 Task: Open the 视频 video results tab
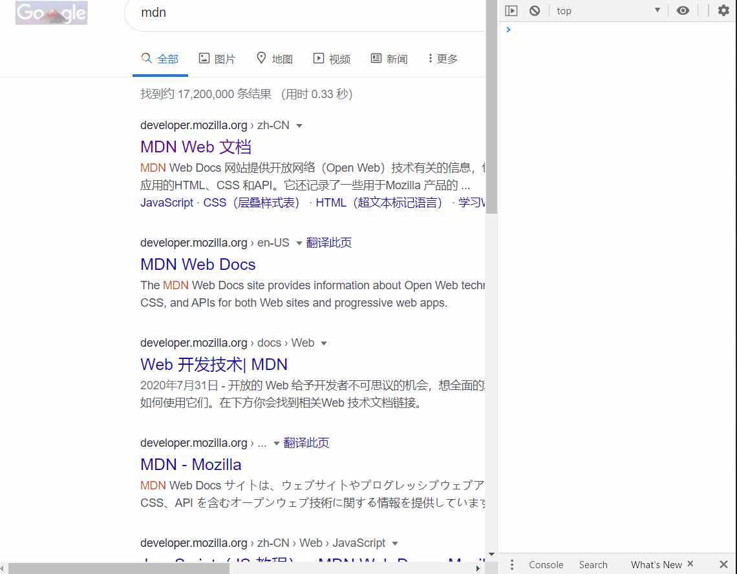click(332, 59)
